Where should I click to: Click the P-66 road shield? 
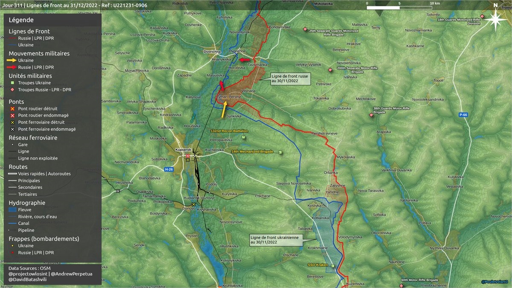coord(464,115)
